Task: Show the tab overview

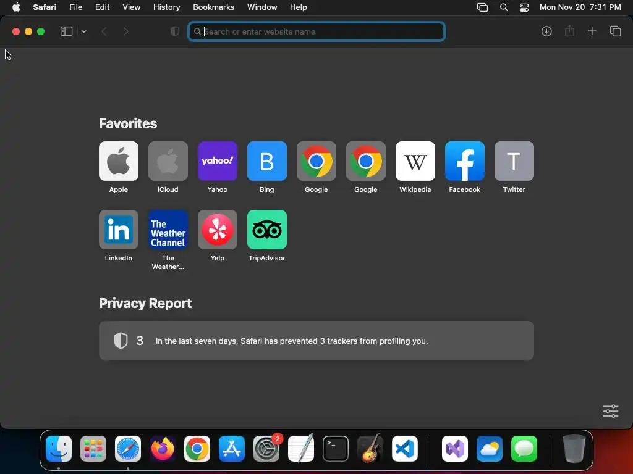Action: coord(615,31)
